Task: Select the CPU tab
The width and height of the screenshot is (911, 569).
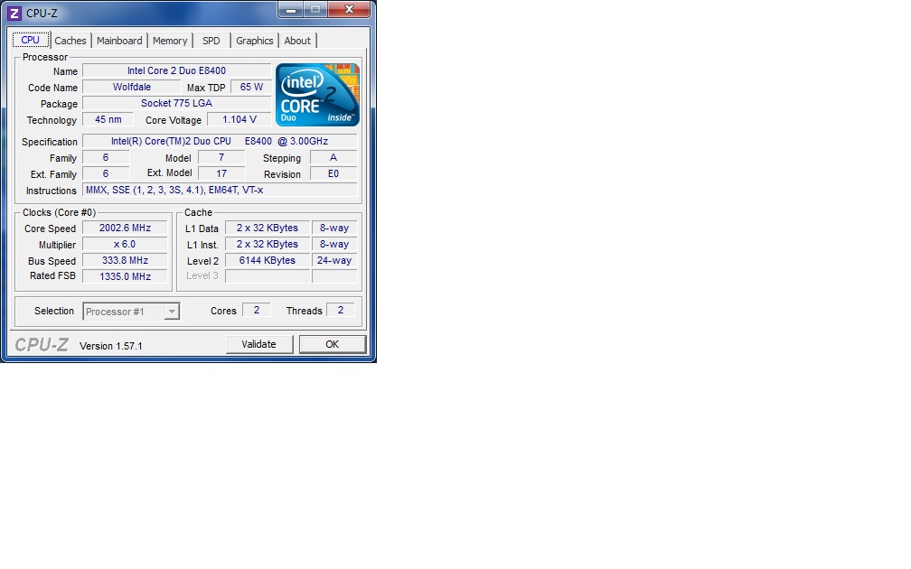Action: (30, 40)
